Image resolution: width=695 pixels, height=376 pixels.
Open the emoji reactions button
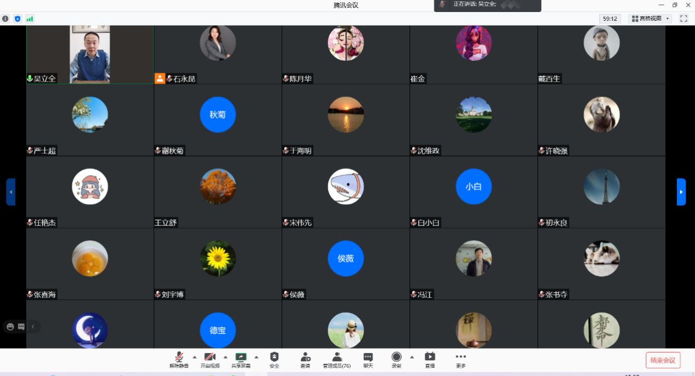10,327
